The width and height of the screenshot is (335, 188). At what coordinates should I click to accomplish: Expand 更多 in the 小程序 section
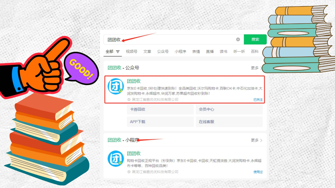(x=256, y=140)
